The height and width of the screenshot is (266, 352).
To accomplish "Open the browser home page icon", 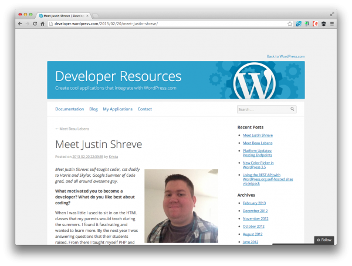I will (42, 23).
